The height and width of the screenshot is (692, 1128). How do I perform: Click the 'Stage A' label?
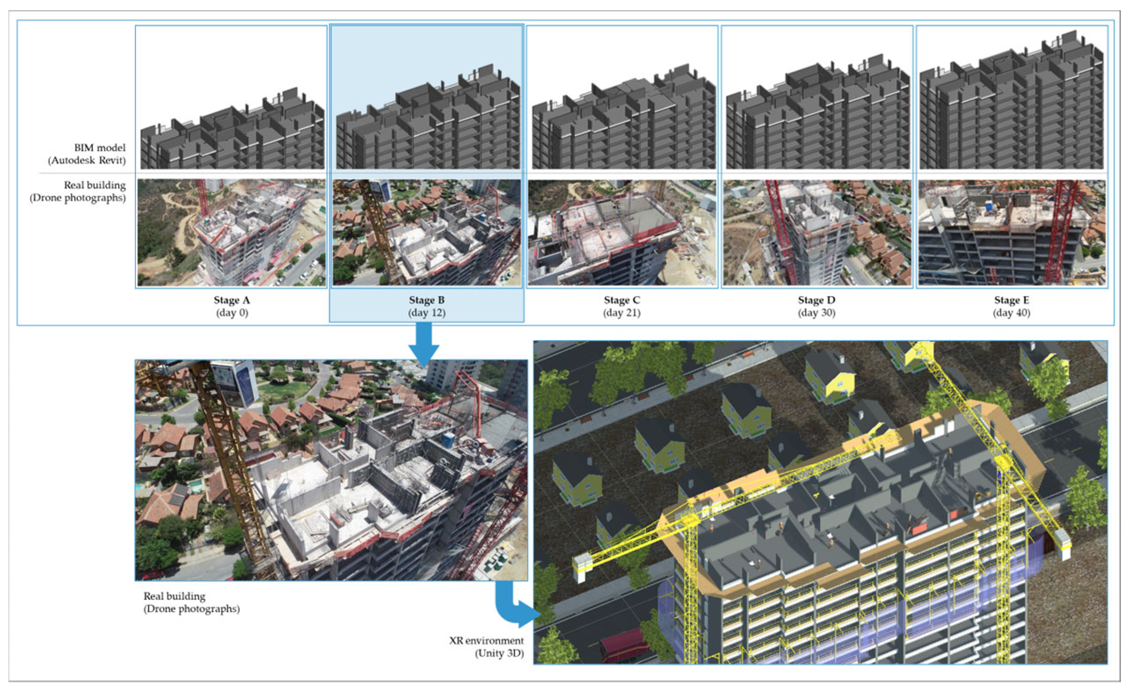[x=232, y=300]
